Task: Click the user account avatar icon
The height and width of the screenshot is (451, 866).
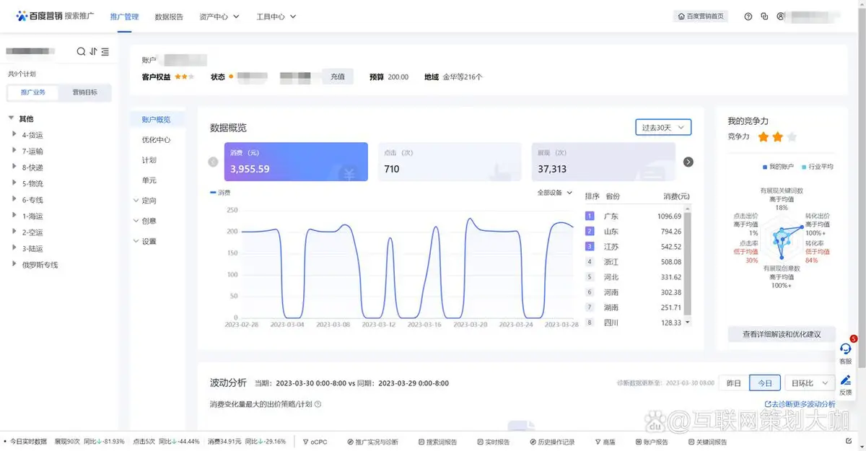Action: pos(780,17)
